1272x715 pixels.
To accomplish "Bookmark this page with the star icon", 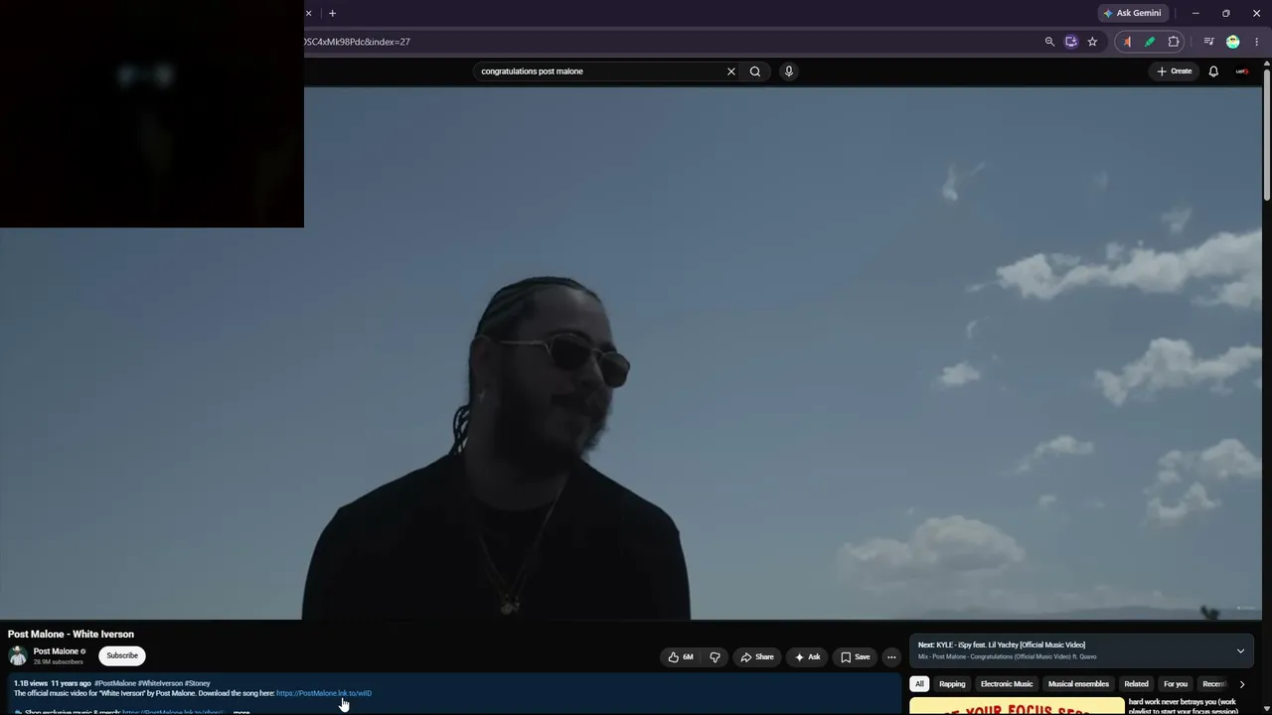I will 1092,42.
